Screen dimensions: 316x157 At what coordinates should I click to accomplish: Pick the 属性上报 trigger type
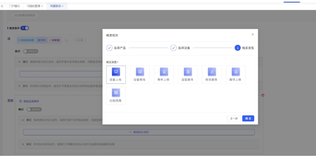point(236,75)
